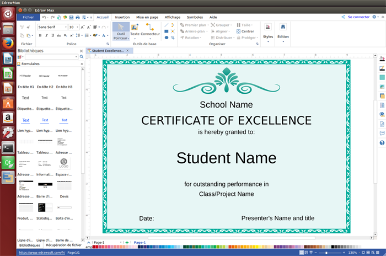The image size is (386, 256).
Task: Toggle Underline text formatting
Action: (54, 35)
